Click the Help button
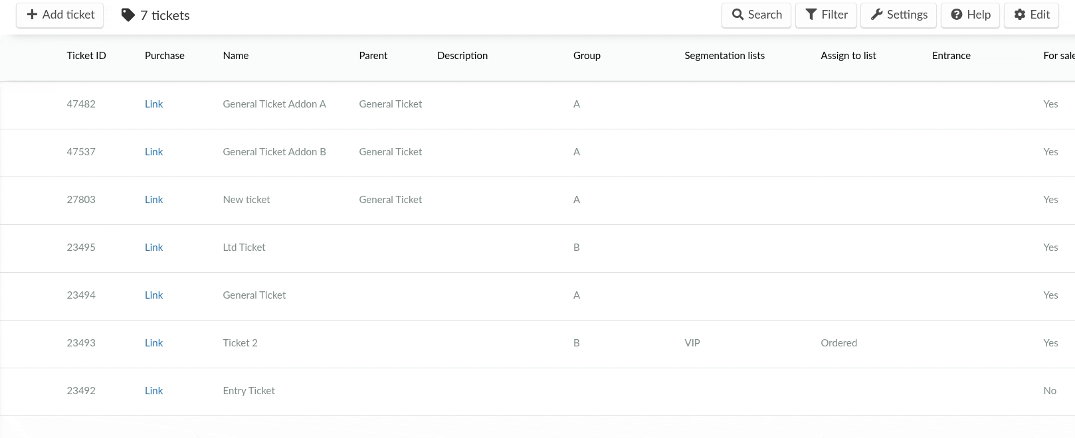Viewport: 1075px width, 438px height. 970,15
